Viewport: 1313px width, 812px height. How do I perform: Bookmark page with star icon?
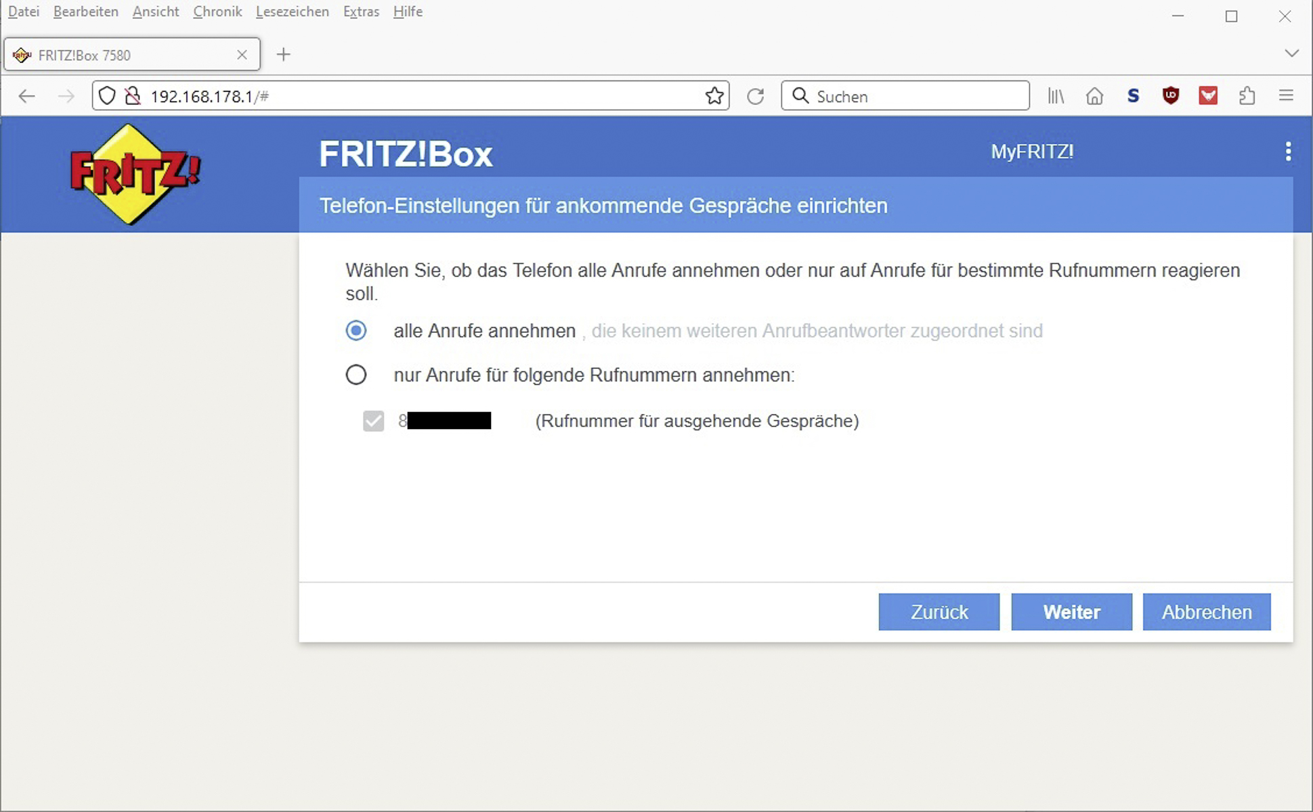point(714,96)
